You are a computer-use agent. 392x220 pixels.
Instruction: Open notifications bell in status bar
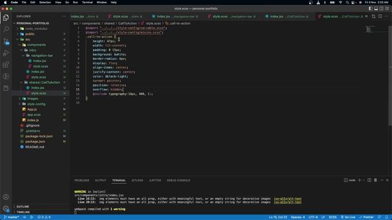point(386,218)
